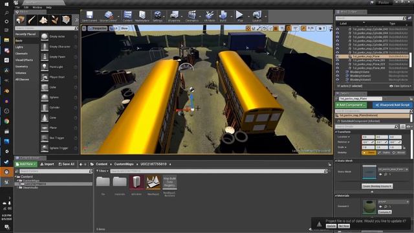Click the ground material thumbnail
The image size is (414, 233).
pyautogui.click(x=369, y=206)
